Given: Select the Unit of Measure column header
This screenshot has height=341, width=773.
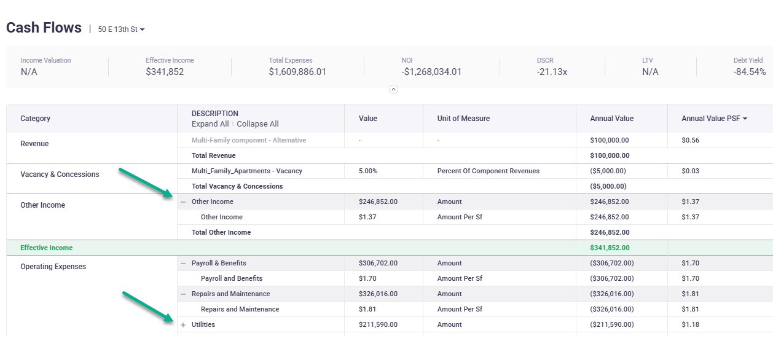Looking at the screenshot, I should (x=463, y=119).
